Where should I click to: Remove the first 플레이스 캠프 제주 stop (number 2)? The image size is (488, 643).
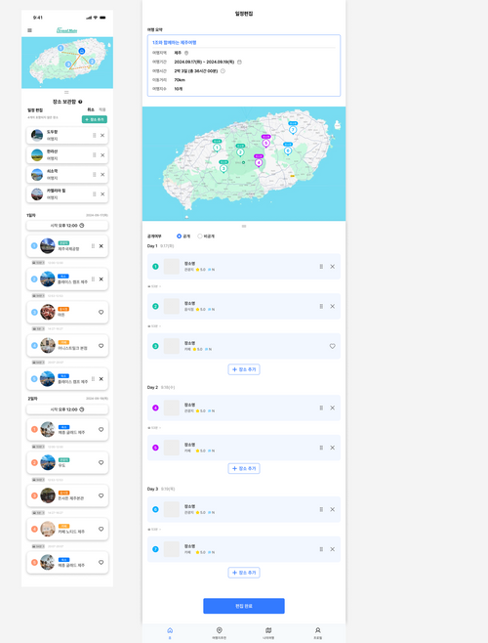coord(102,279)
